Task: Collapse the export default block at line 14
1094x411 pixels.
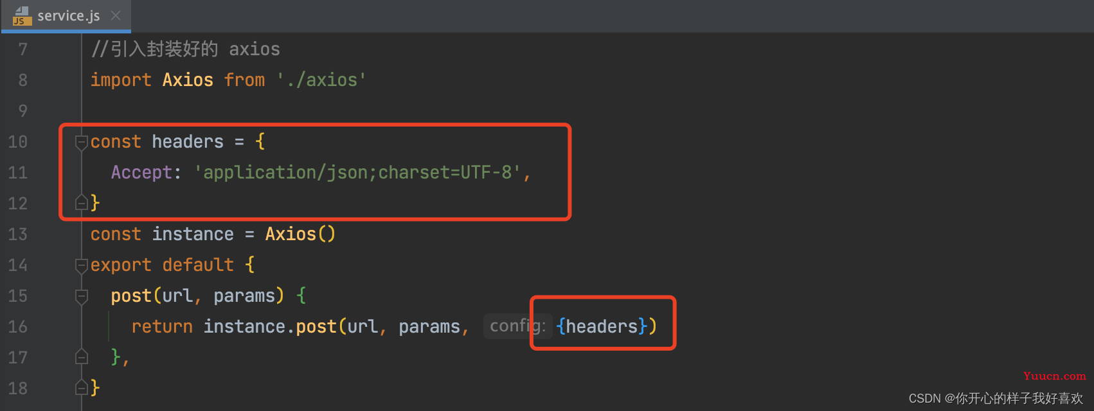Action: [82, 265]
